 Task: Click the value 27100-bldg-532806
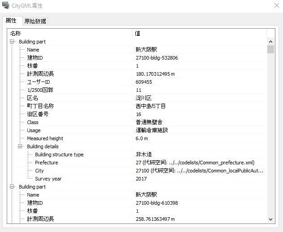pyautogui.click(x=157, y=58)
